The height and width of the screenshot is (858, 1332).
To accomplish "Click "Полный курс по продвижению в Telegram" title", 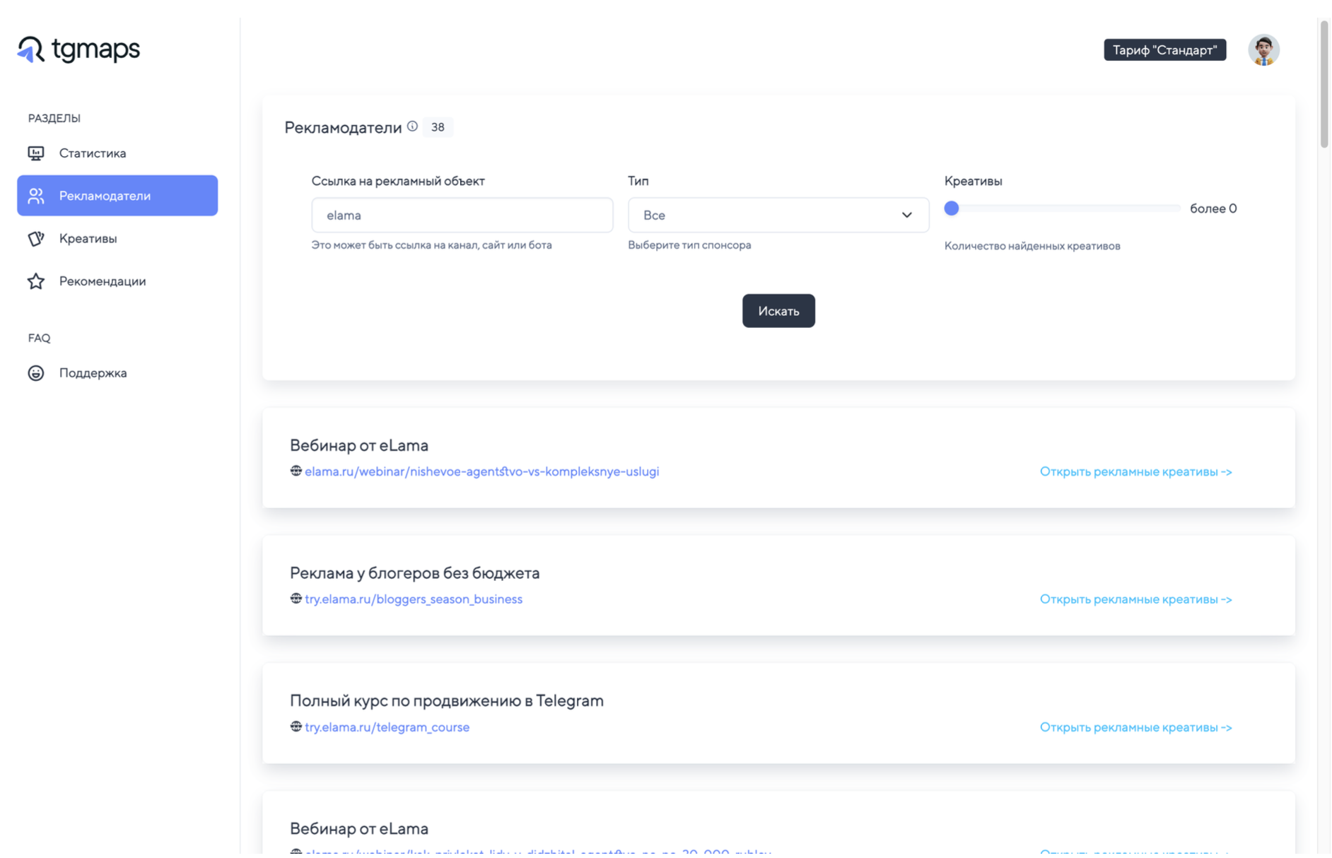I will [446, 701].
